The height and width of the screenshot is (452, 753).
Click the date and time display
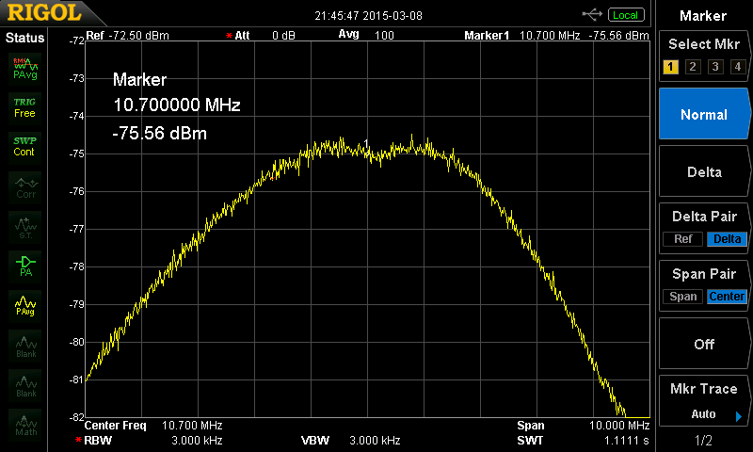pos(368,16)
